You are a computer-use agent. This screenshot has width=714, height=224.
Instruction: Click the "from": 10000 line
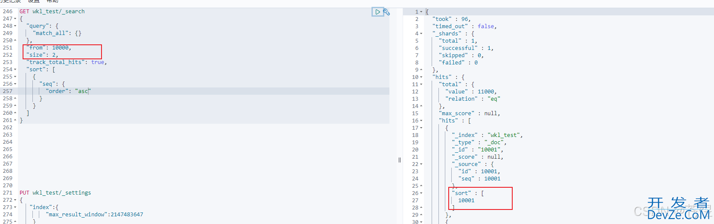49,48
